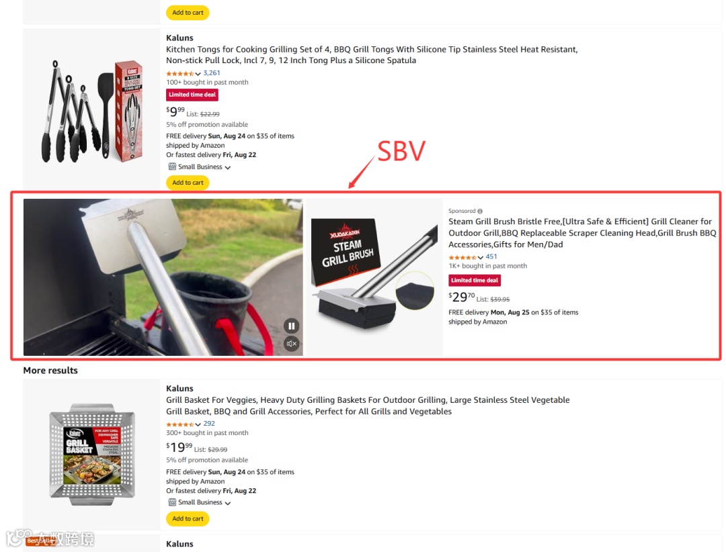Expand Small Business badge under grill basket
The height and width of the screenshot is (552, 726).
pos(227,503)
